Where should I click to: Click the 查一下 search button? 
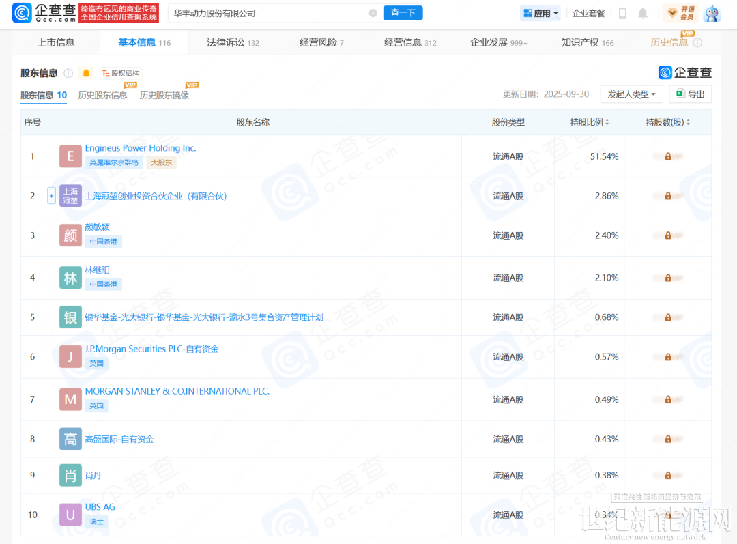[x=403, y=13]
